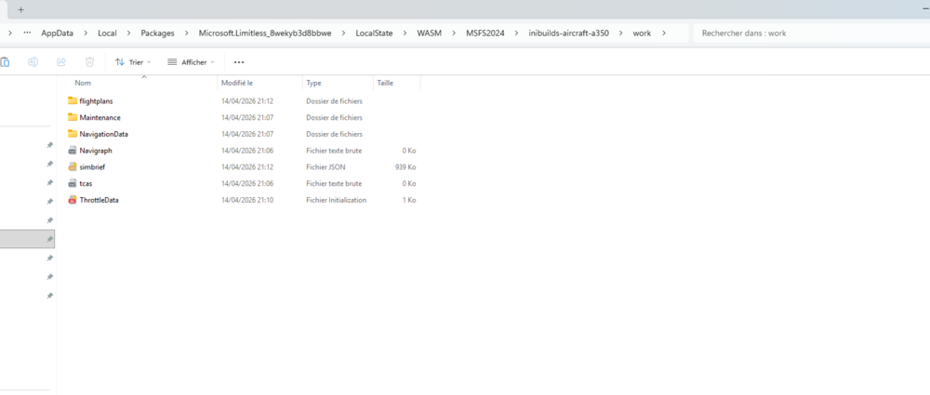930x395 pixels.
Task: Add a new tab with plus button
Action: click(20, 9)
